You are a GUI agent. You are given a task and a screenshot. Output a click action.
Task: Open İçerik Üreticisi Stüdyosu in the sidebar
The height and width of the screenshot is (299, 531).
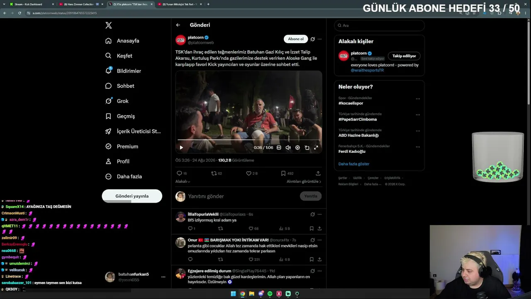[133, 131]
